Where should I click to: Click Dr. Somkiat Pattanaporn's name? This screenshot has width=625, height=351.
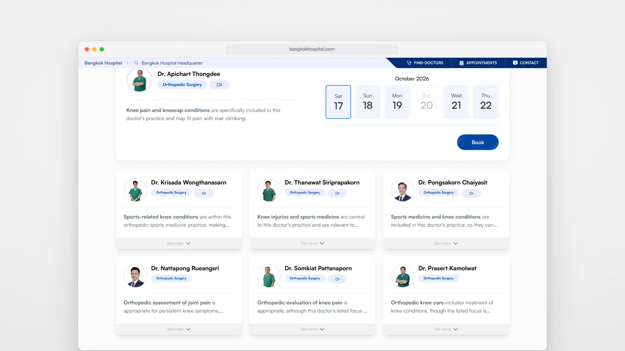pos(318,268)
